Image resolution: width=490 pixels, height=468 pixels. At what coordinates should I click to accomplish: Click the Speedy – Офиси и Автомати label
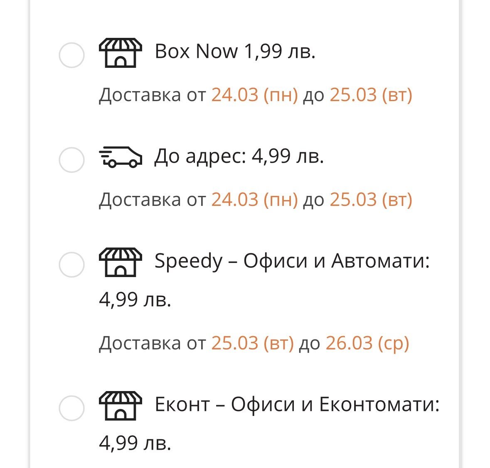click(x=292, y=261)
